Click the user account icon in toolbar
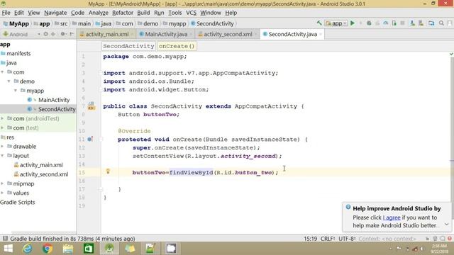Image resolution: width=454 pixels, height=255 pixels. (x=450, y=23)
